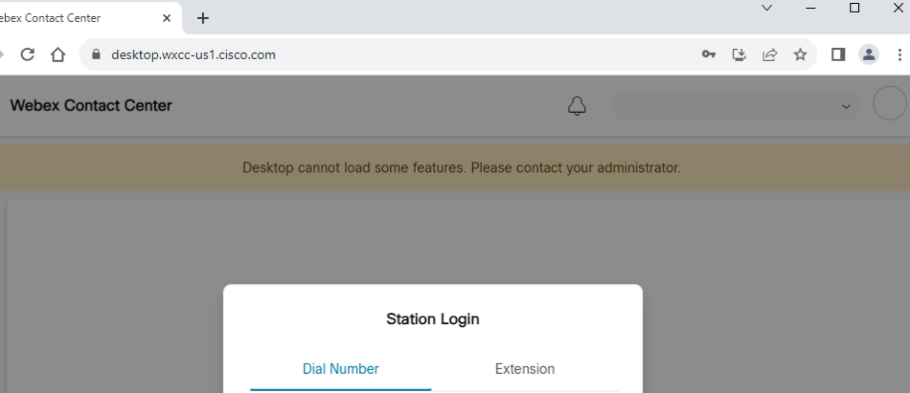Image resolution: width=910 pixels, height=393 pixels.
Task: Expand the tab search chevron
Action: pyautogui.click(x=767, y=8)
